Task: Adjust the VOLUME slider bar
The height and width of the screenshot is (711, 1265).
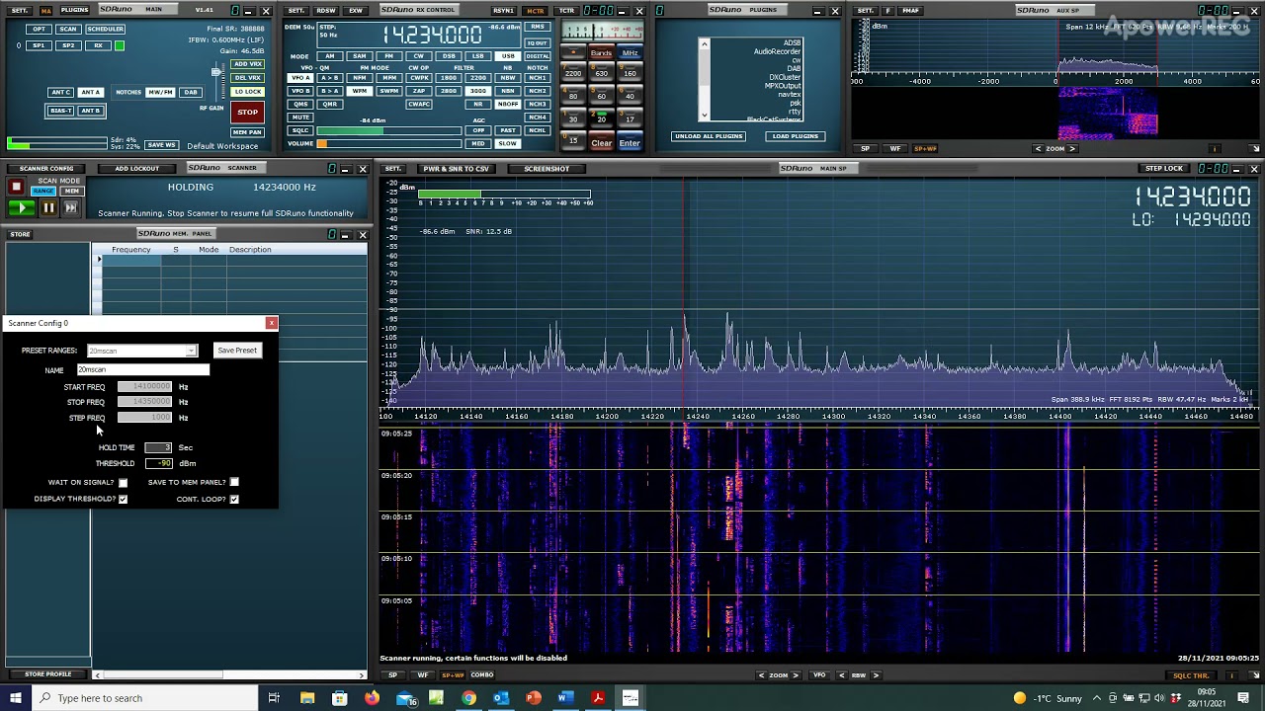Action: coord(390,144)
